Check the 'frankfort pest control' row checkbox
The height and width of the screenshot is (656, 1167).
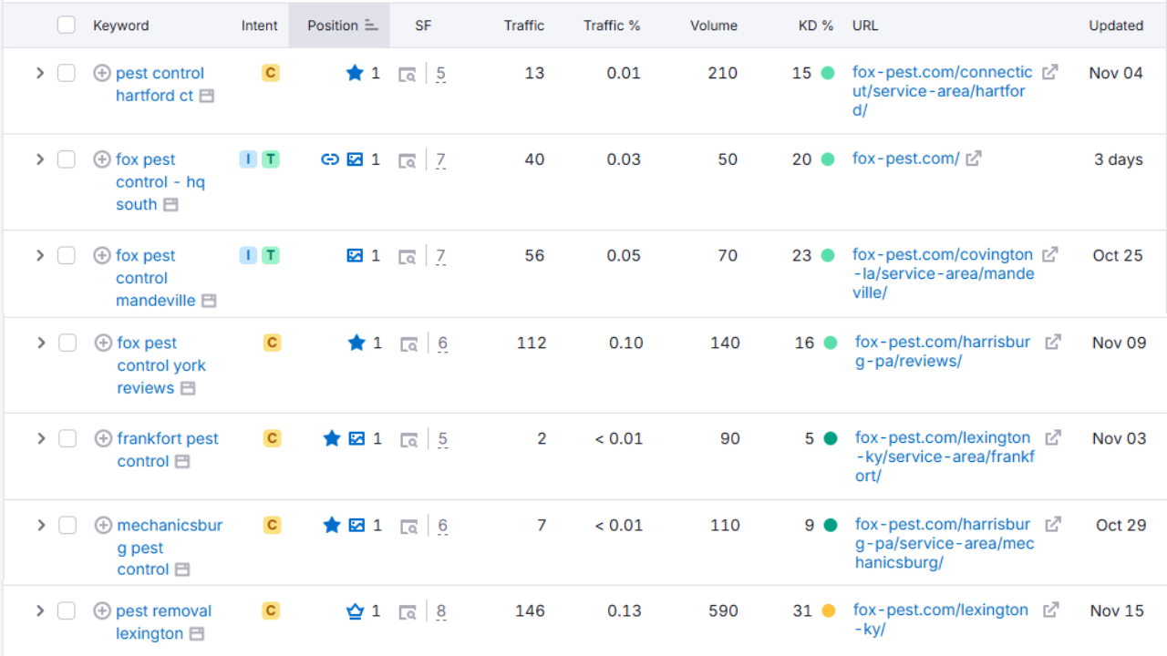point(67,438)
